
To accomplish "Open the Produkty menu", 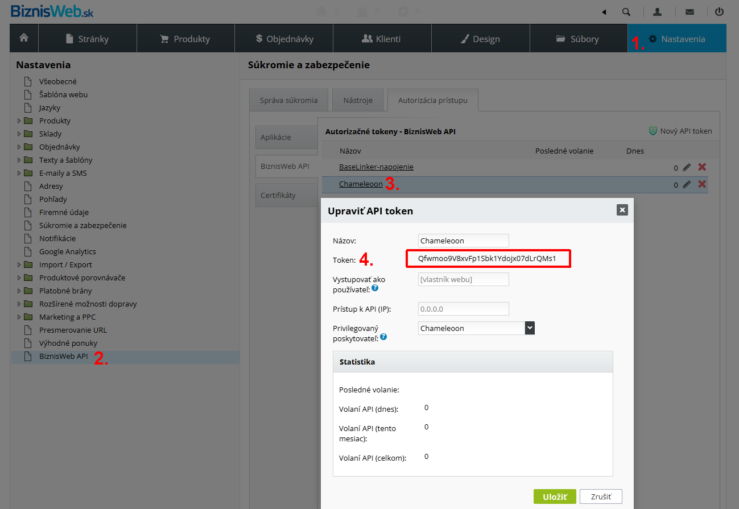I will (x=186, y=39).
